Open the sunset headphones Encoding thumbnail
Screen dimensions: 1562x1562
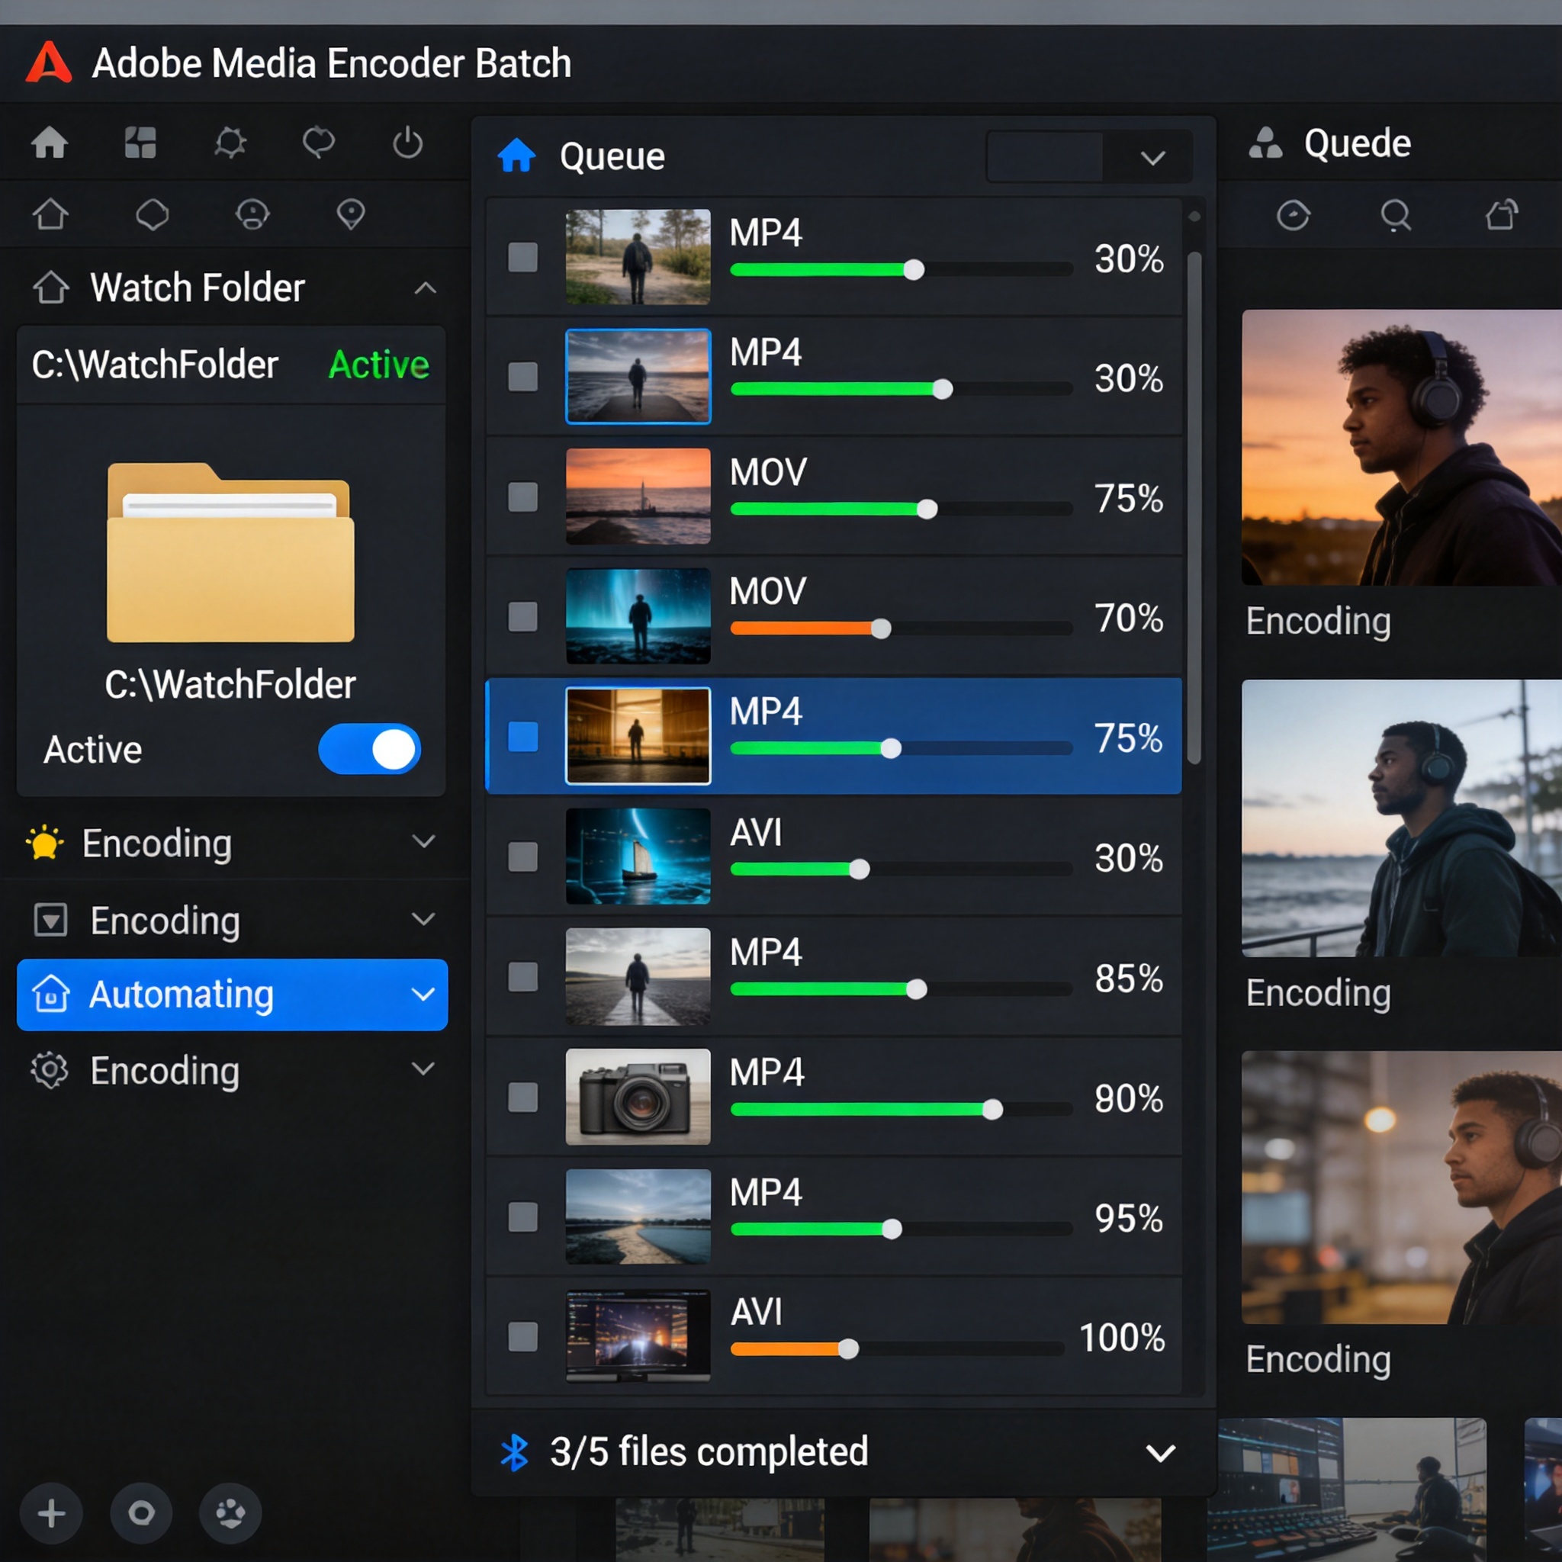(1402, 447)
